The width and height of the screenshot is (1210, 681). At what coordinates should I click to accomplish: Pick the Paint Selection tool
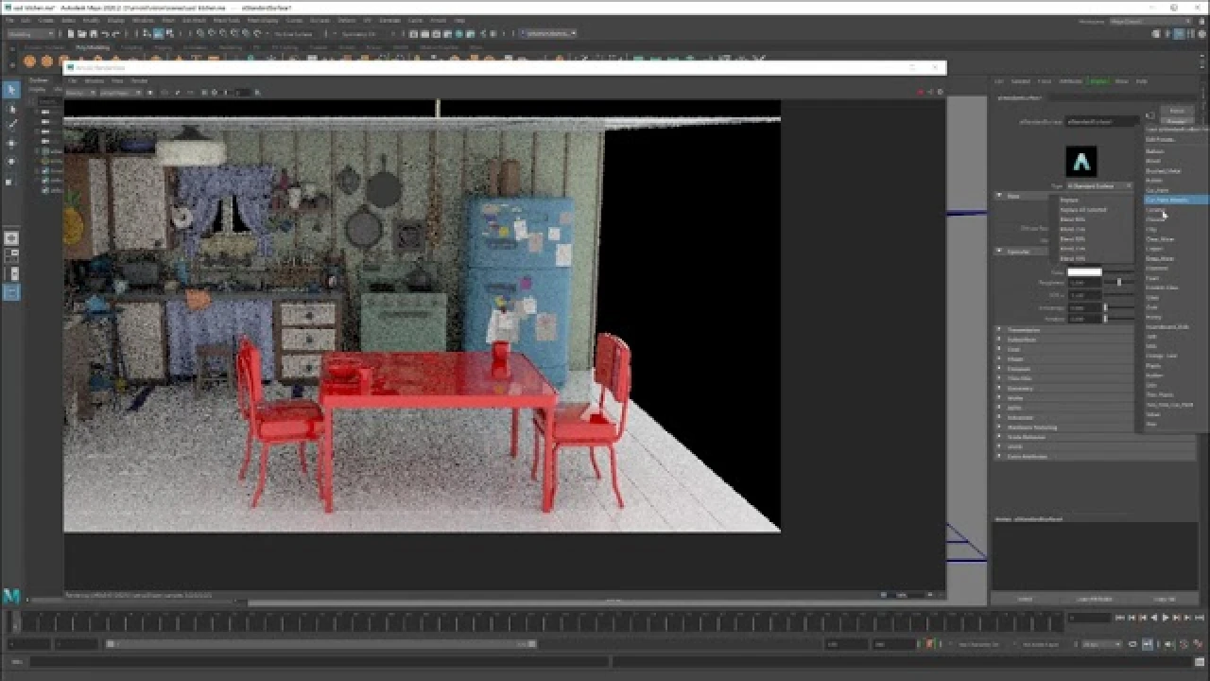tap(11, 125)
